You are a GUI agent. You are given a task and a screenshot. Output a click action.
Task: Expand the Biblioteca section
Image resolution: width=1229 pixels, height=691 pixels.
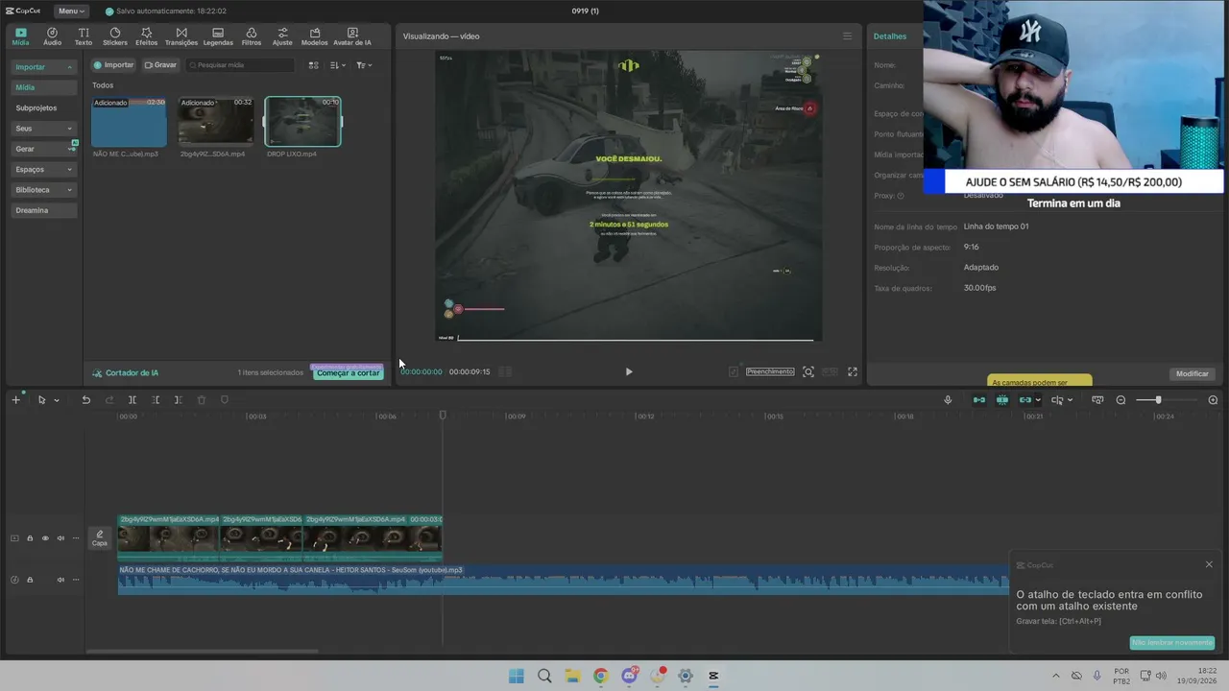[43, 190]
